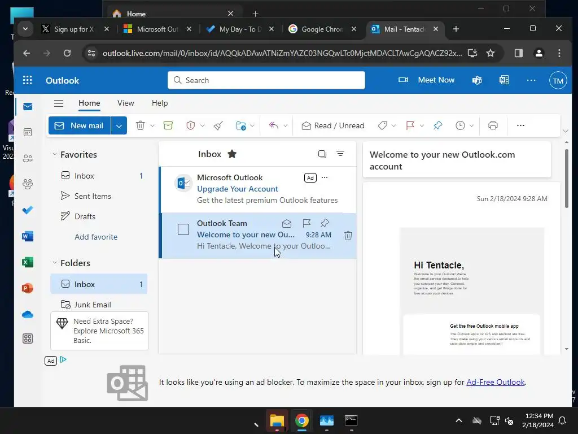Viewport: 578px width, 434px height.
Task: Click the Flag icon in ribbon
Action: point(410,125)
